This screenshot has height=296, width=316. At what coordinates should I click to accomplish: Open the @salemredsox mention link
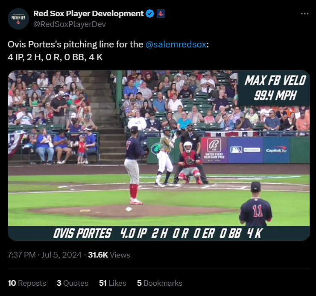pyautogui.click(x=176, y=44)
